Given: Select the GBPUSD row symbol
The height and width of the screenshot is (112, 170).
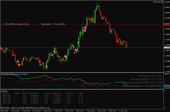Looking at the screenshot, I should point(7,96).
